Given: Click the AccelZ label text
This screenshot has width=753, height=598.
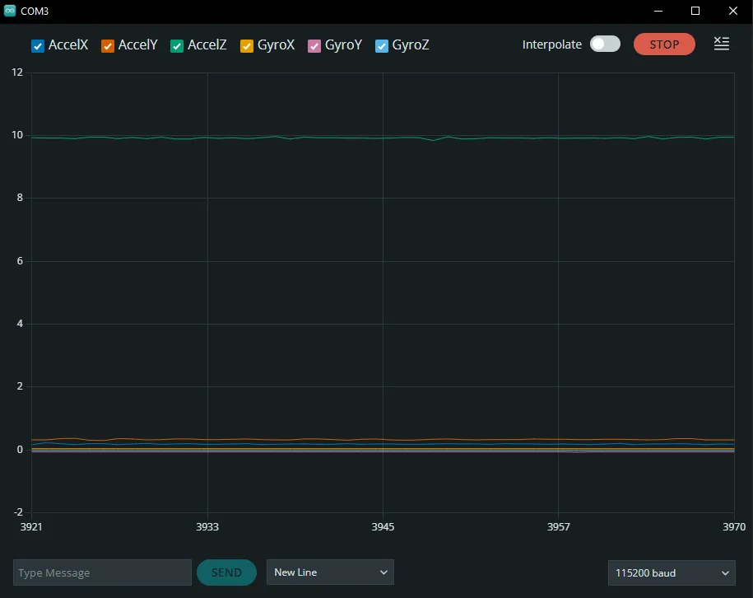Looking at the screenshot, I should click(x=207, y=45).
